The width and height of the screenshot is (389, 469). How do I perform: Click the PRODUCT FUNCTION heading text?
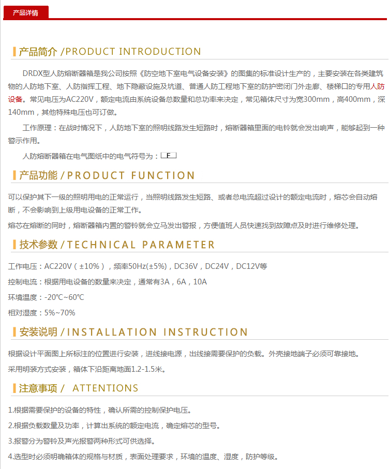(x=131, y=175)
